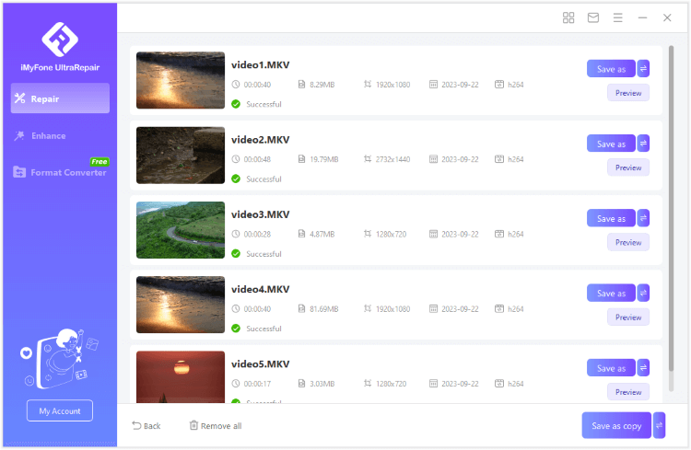Preview the repaired video5.MKV
691x450 pixels.
[628, 392]
